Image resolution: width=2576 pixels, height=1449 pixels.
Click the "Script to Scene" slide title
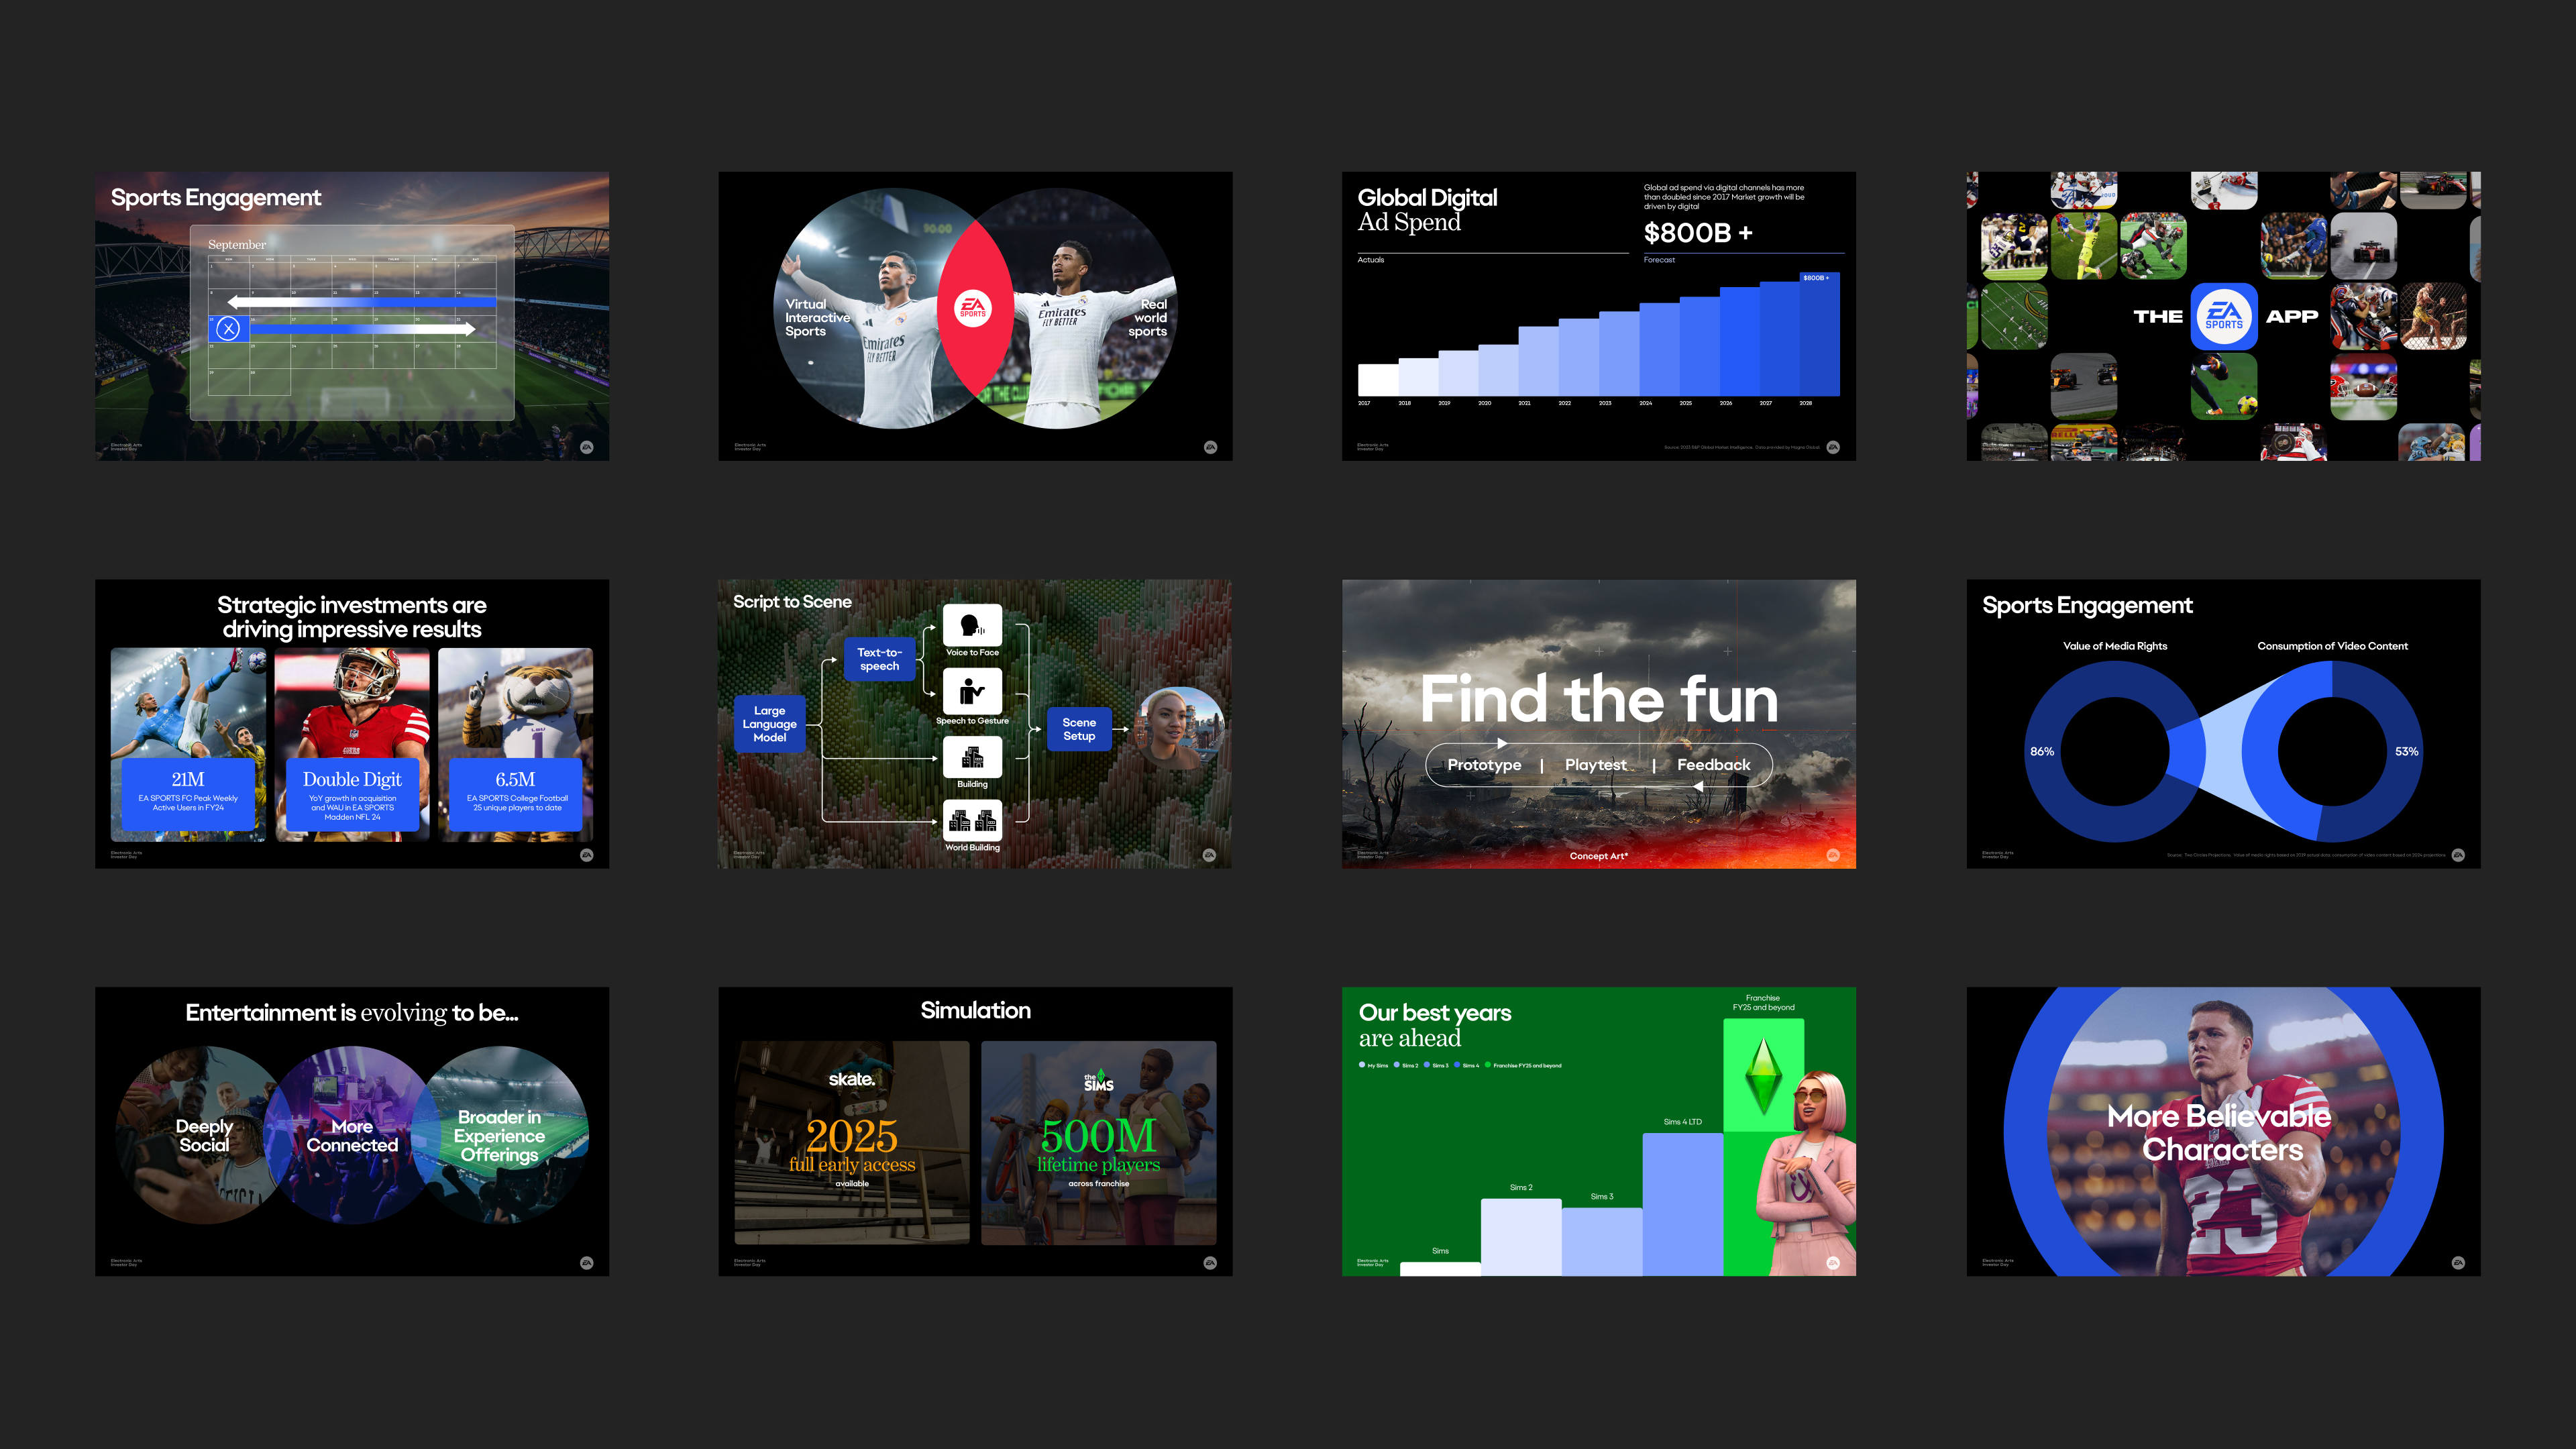tap(792, 602)
